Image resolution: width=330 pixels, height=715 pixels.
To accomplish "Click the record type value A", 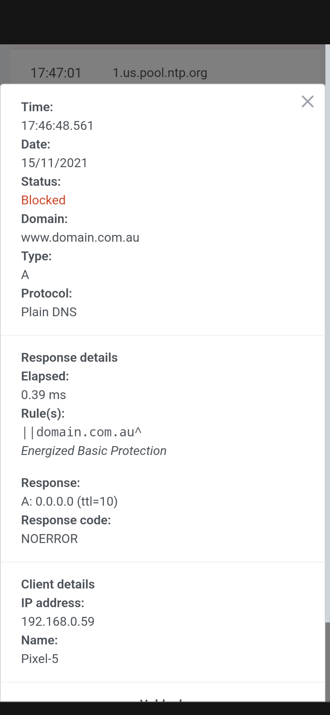I will click(25, 275).
